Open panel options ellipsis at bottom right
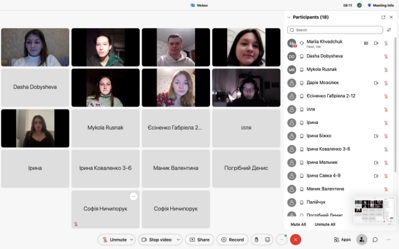The height and width of the screenshot is (249, 399). pos(388,240)
